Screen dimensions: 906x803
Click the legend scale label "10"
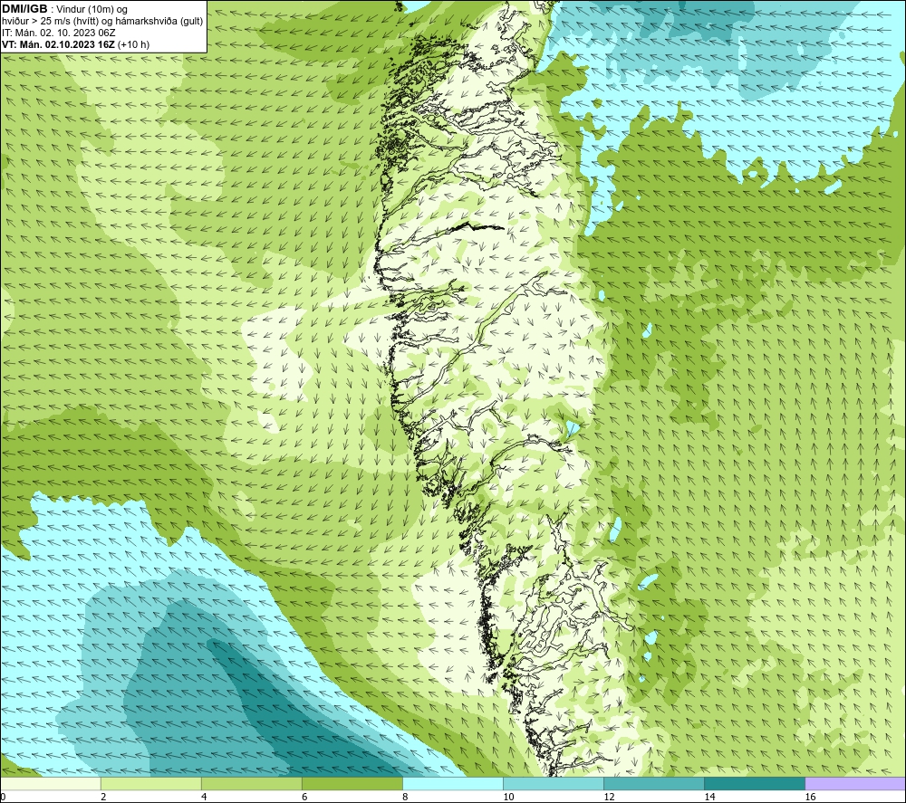tap(508, 798)
